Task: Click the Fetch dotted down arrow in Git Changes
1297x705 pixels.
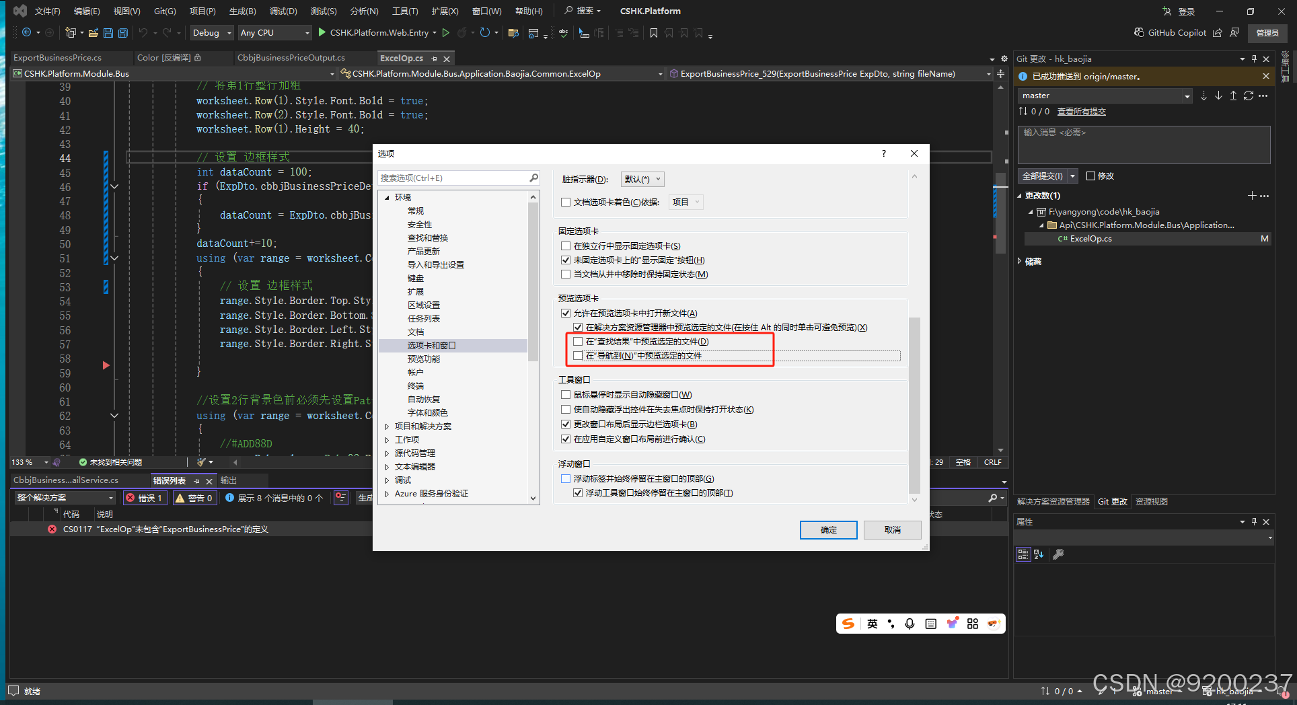Action: [x=1203, y=96]
